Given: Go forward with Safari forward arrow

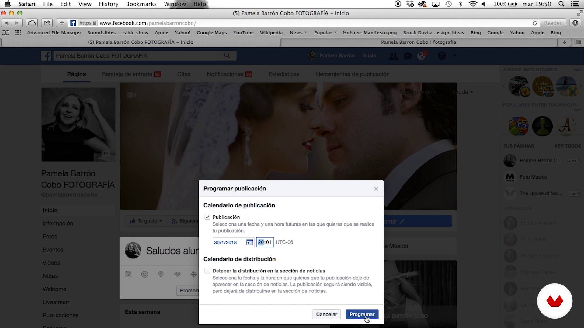Looking at the screenshot, I should 17,23.
